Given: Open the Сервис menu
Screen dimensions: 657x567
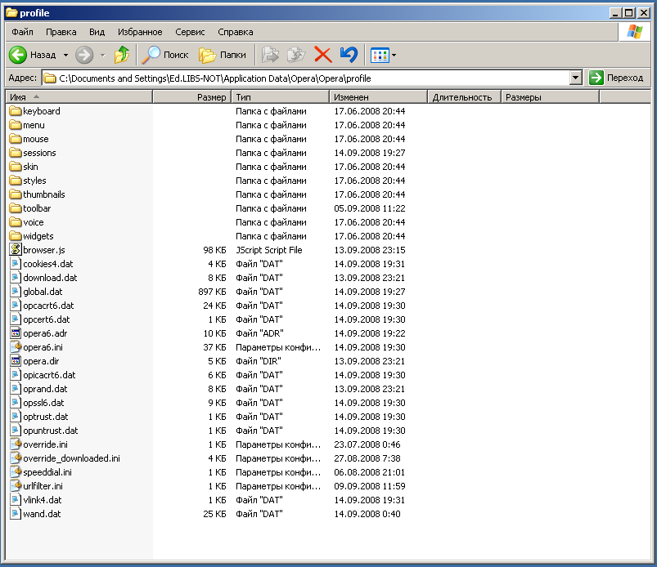Looking at the screenshot, I should click(x=190, y=32).
